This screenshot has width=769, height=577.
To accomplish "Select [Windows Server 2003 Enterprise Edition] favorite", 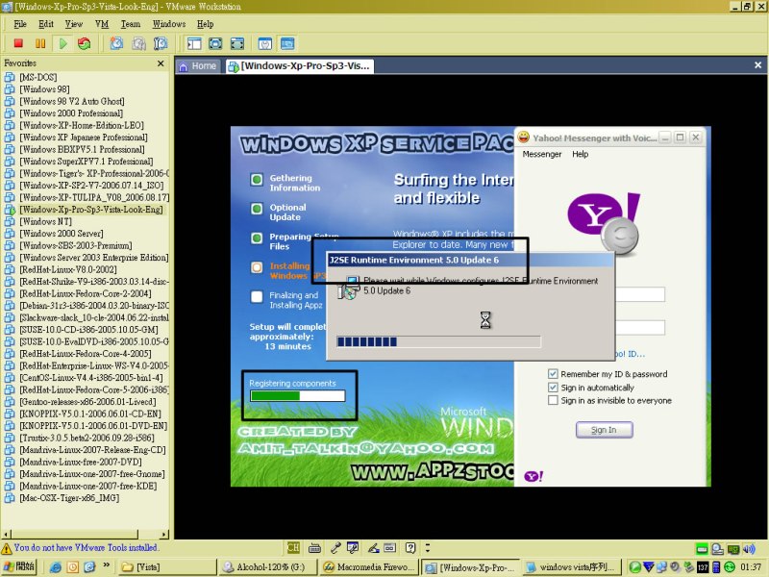I will tap(93, 258).
